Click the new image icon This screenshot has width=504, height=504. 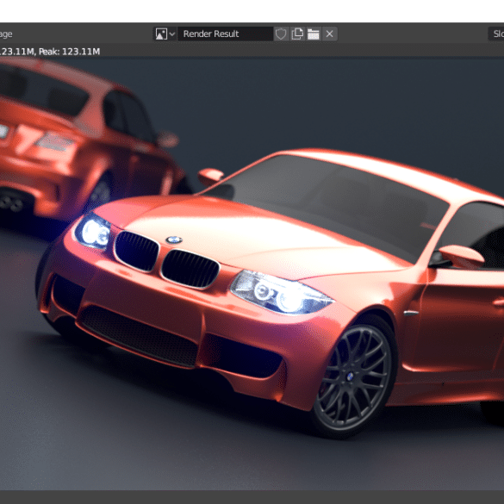point(297,34)
